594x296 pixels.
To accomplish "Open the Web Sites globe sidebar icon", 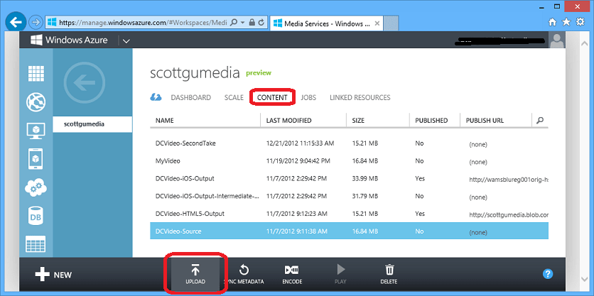I will tap(36, 102).
